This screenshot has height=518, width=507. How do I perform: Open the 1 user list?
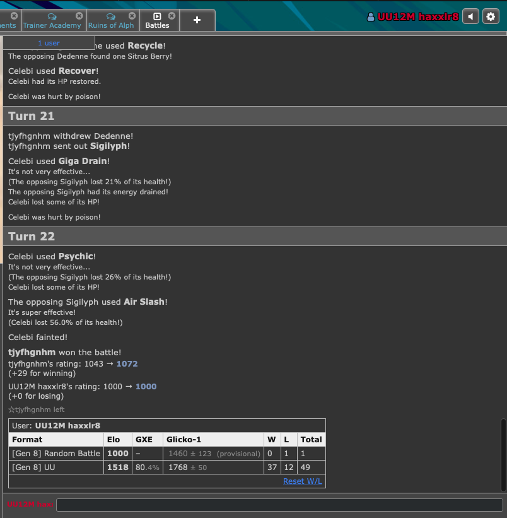[x=49, y=43]
